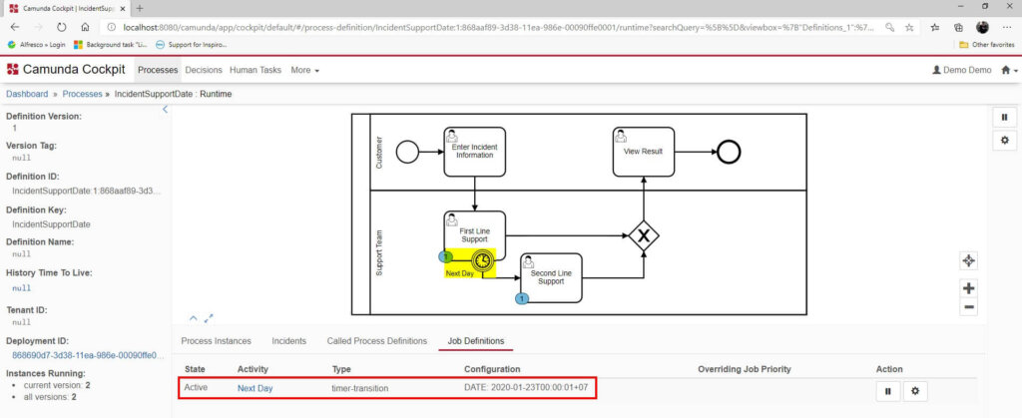Click History Time To Live null link

[x=22, y=287]
